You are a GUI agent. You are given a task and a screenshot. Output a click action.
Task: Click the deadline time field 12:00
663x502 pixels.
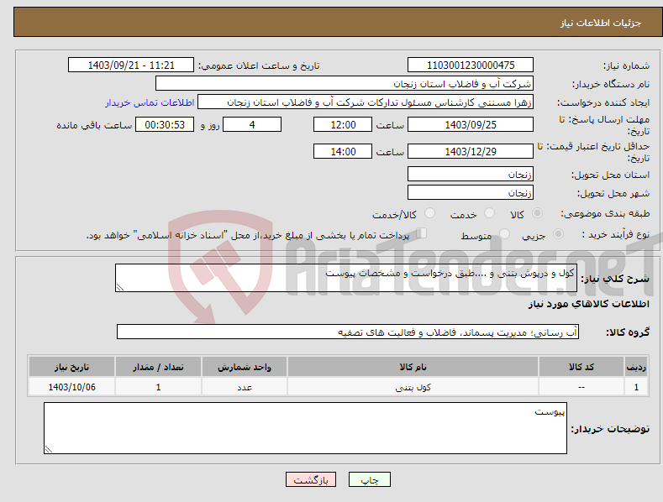click(x=343, y=124)
